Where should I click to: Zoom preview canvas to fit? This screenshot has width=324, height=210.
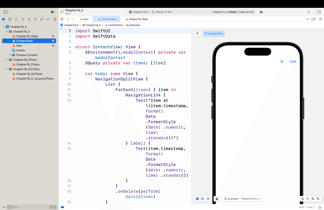pyautogui.click(x=313, y=199)
